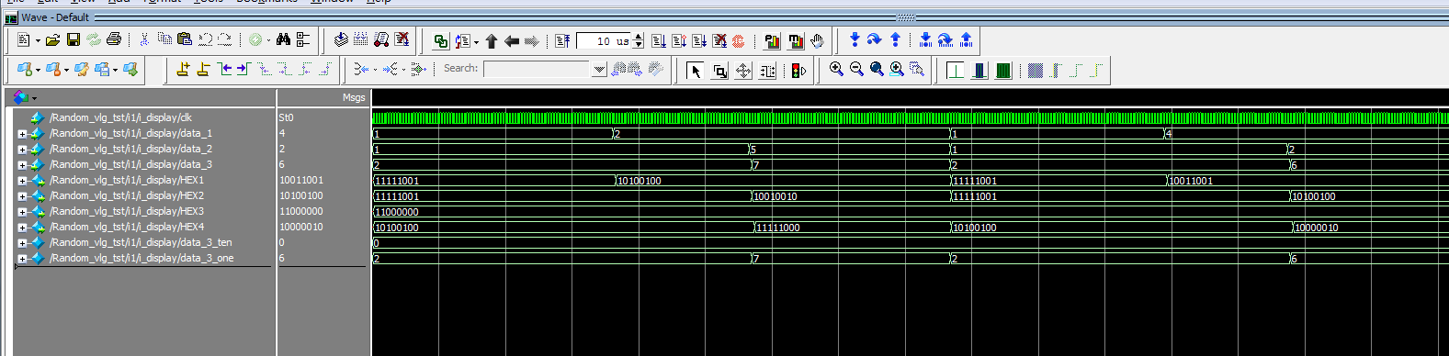Click the Performance Profiling chart icon
Screen dimensions: 1449x356
point(772,40)
